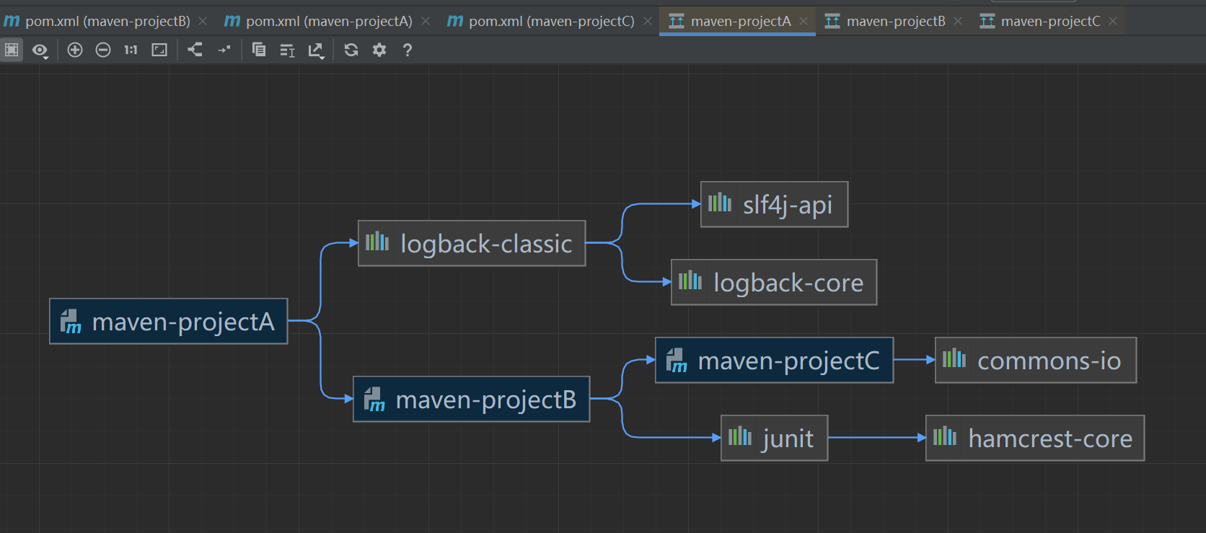Click the zoom out minus icon

point(103,50)
